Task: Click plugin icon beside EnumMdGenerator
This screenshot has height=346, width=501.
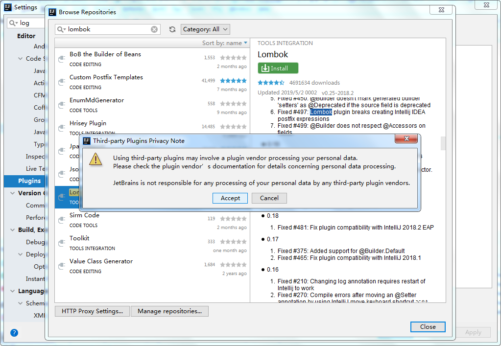Action: (62, 105)
